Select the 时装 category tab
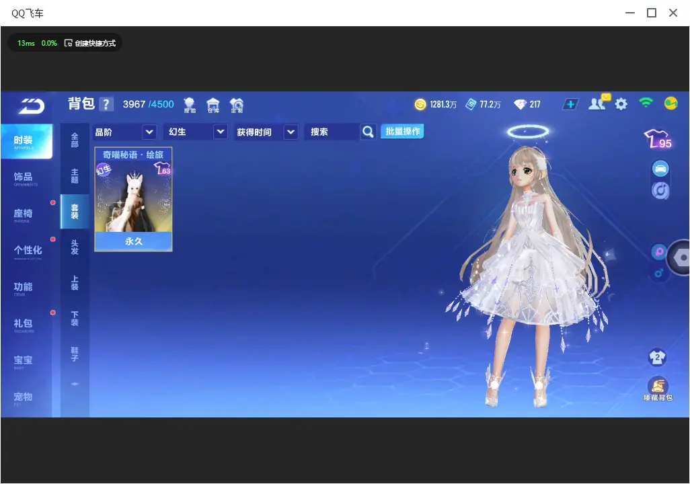The height and width of the screenshot is (484, 690). [x=26, y=141]
